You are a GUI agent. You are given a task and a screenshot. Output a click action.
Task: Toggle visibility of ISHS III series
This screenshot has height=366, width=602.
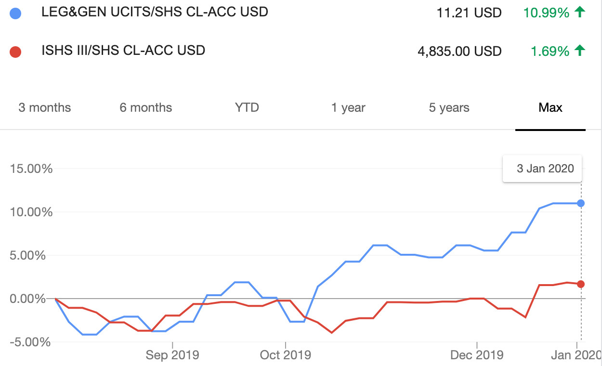(x=14, y=50)
